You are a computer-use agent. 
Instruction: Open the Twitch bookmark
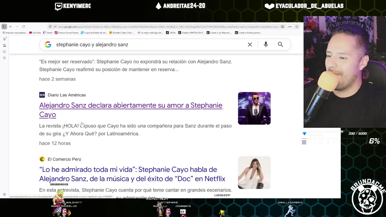pos(48,33)
